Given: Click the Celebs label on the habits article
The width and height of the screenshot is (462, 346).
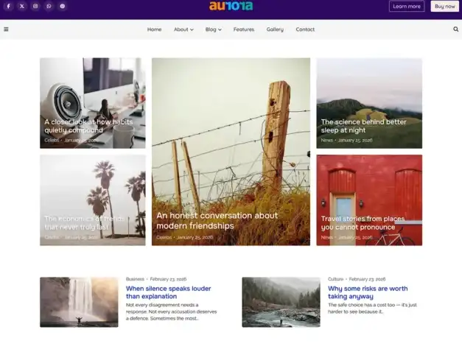Looking at the screenshot, I should [x=52, y=141].
